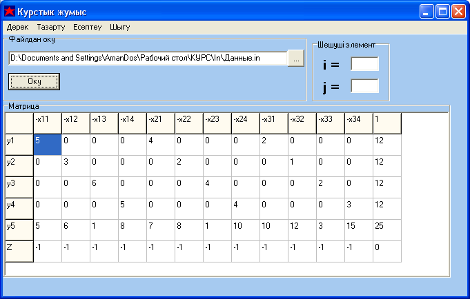Click the j = input field
Screen dimensions: 470x299
[364, 86]
